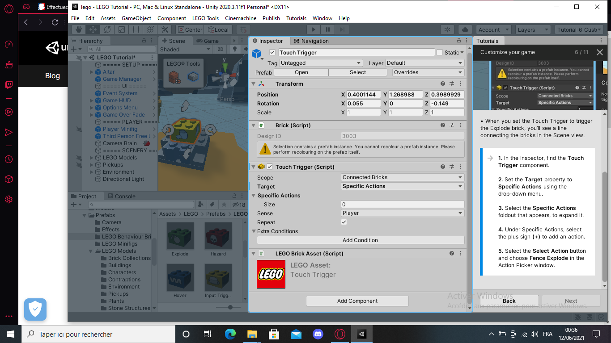Viewport: 611px width, 343px height.
Task: Select the Hand tool in the toolbar
Action: 78,29
